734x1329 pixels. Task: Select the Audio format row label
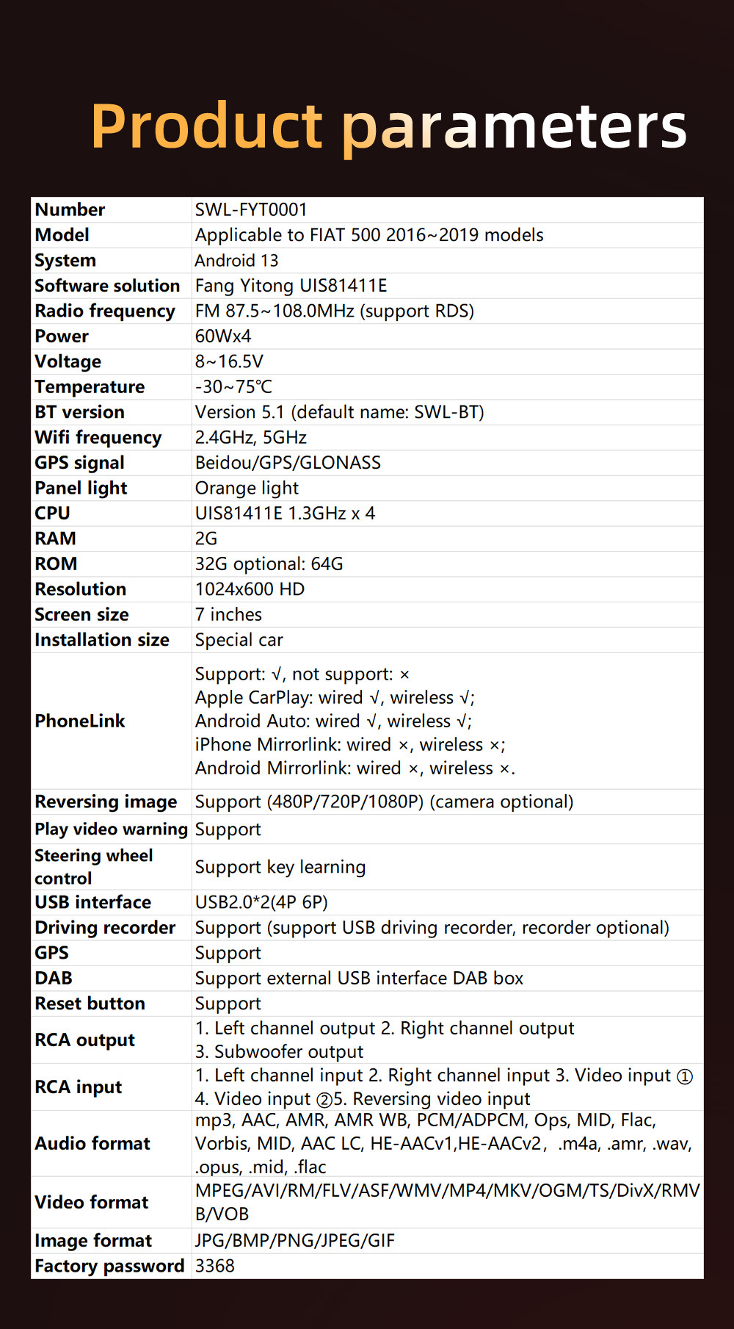pyautogui.click(x=92, y=1144)
